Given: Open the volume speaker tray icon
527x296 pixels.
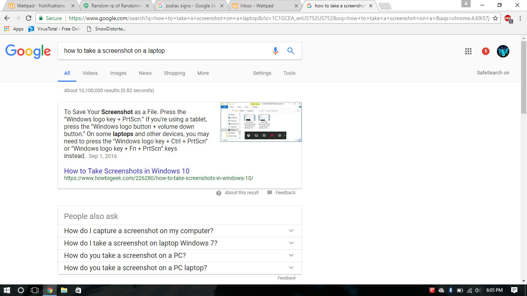Looking at the screenshot, I should (x=478, y=290).
